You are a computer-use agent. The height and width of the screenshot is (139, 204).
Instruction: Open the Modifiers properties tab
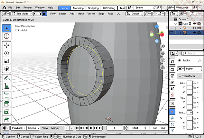172,118
